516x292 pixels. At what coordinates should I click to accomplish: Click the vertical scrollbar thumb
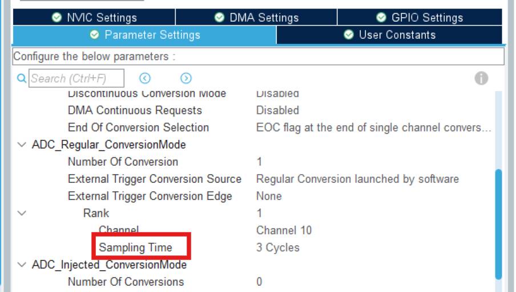pyautogui.click(x=498, y=224)
